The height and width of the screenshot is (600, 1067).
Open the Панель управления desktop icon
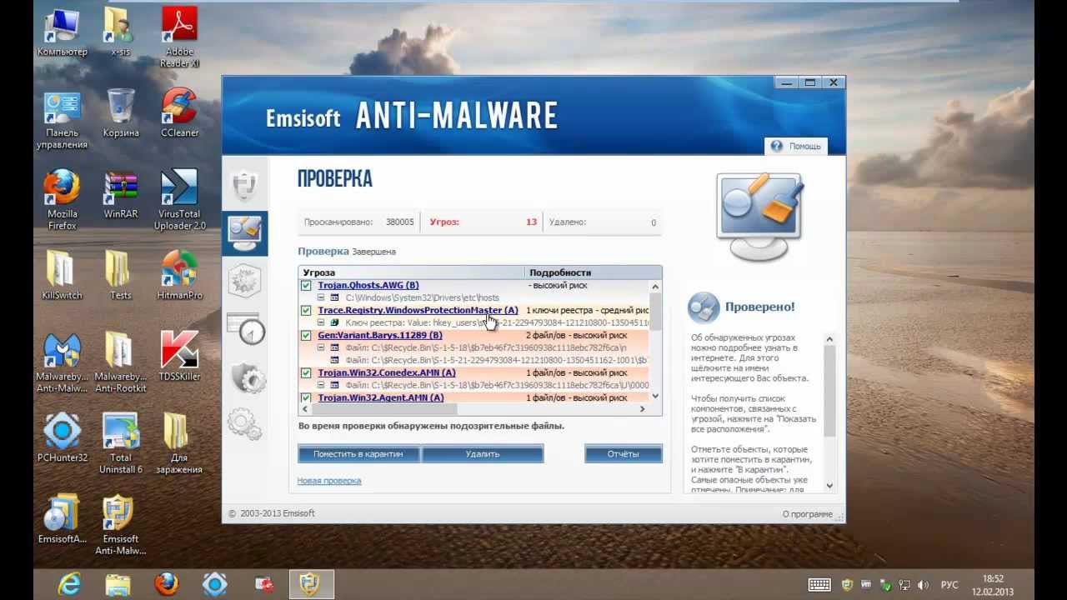click(x=63, y=119)
